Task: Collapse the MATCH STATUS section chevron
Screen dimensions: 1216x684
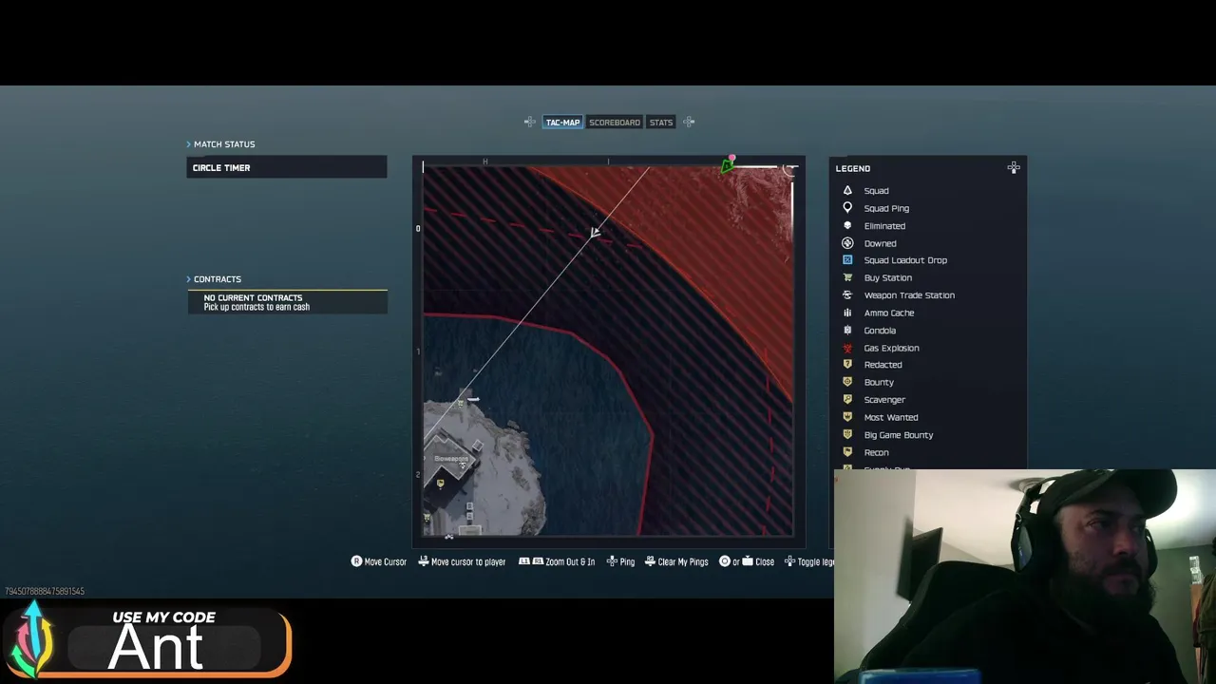Action: (189, 144)
